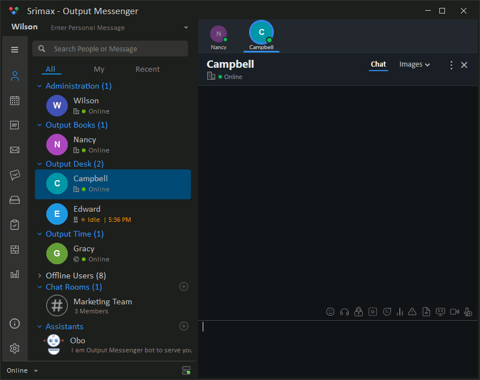Screen dimensions: 480x380
Task: Collapse the Administration group
Action: pos(40,86)
